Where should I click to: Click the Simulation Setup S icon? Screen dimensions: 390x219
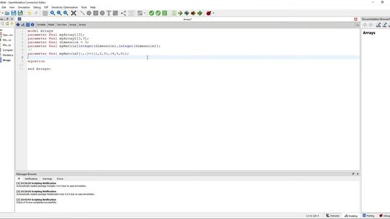coord(174,13)
